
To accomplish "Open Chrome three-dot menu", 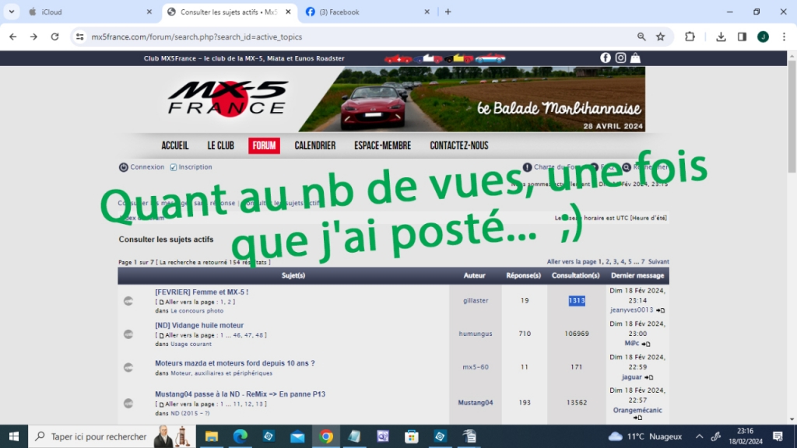I will click(784, 37).
